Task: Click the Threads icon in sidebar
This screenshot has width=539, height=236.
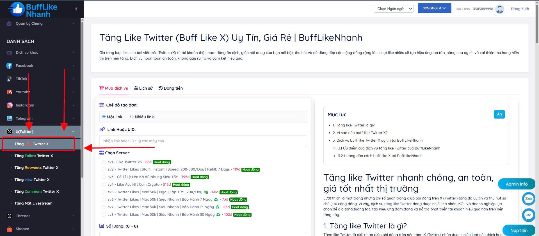Action: (10, 216)
